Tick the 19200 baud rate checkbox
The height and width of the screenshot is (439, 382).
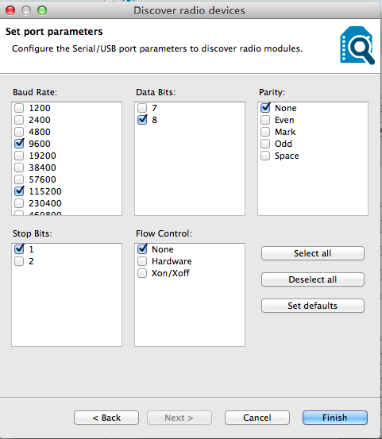(x=19, y=156)
